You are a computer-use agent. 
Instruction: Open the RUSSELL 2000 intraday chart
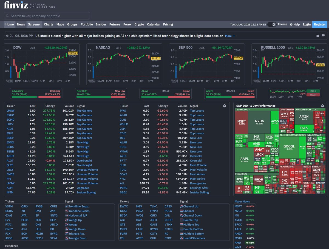[x=289, y=64]
